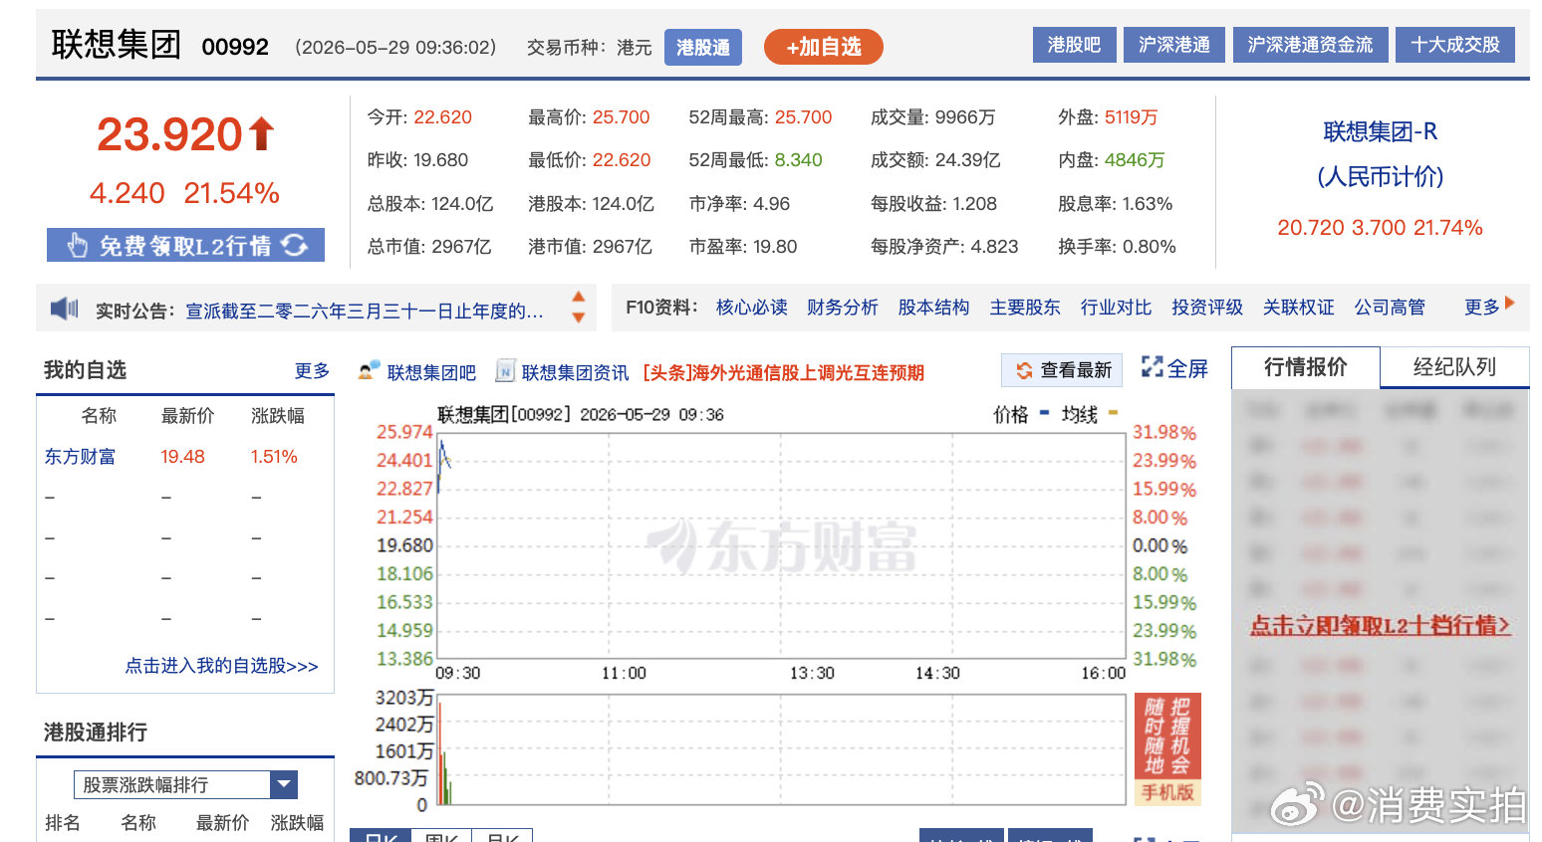Click the intraday price chart area
This screenshot has height=842, width=1542.
tap(782, 545)
